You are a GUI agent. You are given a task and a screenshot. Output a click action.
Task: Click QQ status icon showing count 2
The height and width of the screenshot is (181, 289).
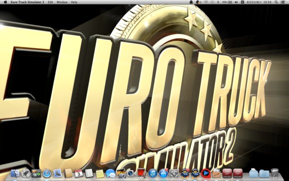coord(198,2)
